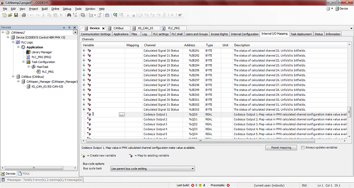Click the Paste clipboard icon
The height and width of the screenshot is (188, 354).
(x=55, y=15)
